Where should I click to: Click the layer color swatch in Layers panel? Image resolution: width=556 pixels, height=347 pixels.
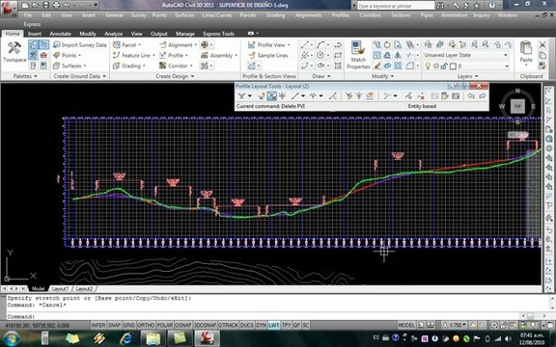[x=453, y=67]
